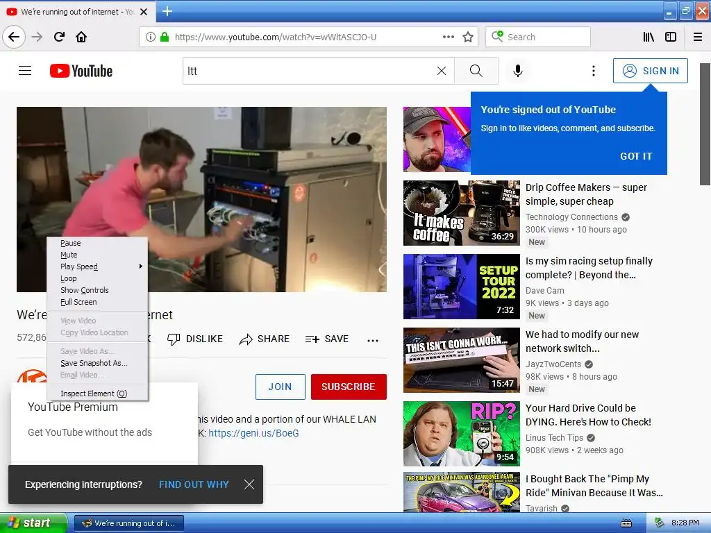The width and height of the screenshot is (711, 533).
Task: Click the YouTube Premium promo card
Action: (104, 423)
